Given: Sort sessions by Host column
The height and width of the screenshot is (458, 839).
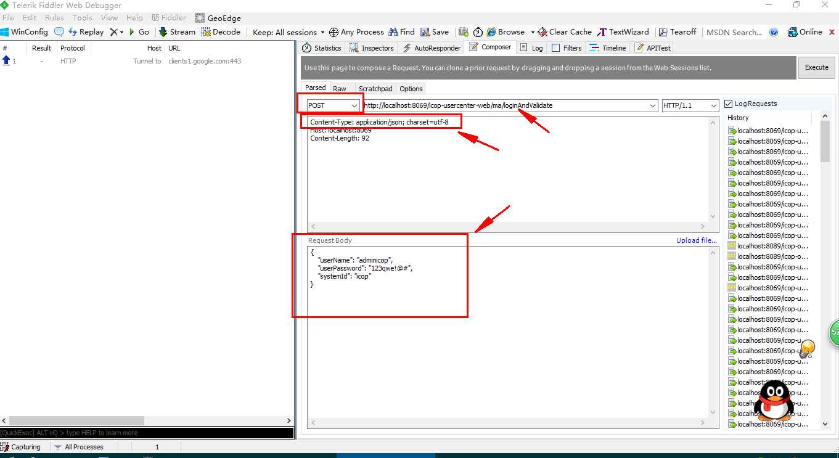Looking at the screenshot, I should (x=154, y=48).
